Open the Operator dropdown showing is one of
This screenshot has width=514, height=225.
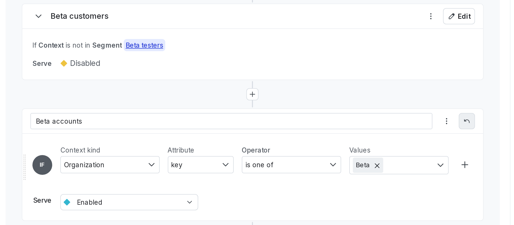291,165
